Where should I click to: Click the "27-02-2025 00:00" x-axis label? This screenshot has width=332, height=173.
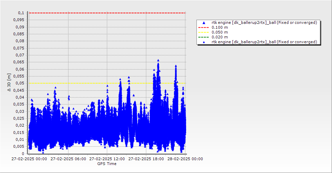[29, 159]
